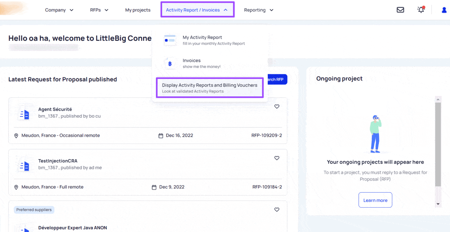Click the Invoices coin icon
Image resolution: width=450 pixels, height=232 pixels.
tap(170, 64)
